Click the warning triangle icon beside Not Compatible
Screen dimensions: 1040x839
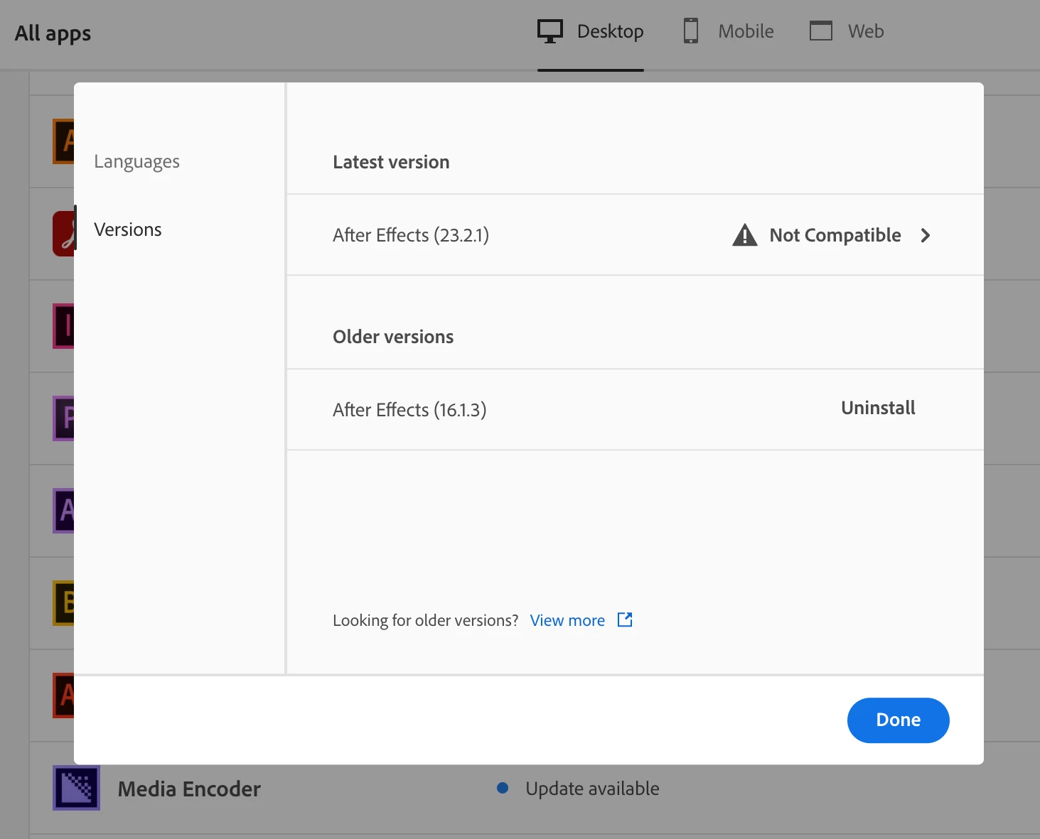(x=744, y=234)
